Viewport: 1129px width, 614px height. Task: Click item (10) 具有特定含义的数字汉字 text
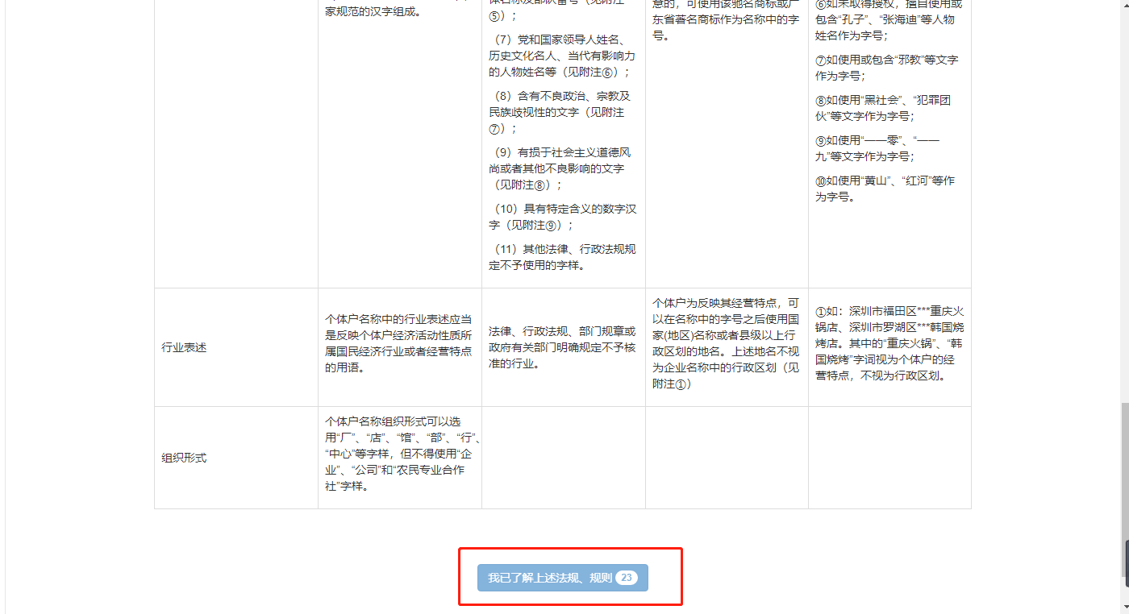(x=563, y=217)
